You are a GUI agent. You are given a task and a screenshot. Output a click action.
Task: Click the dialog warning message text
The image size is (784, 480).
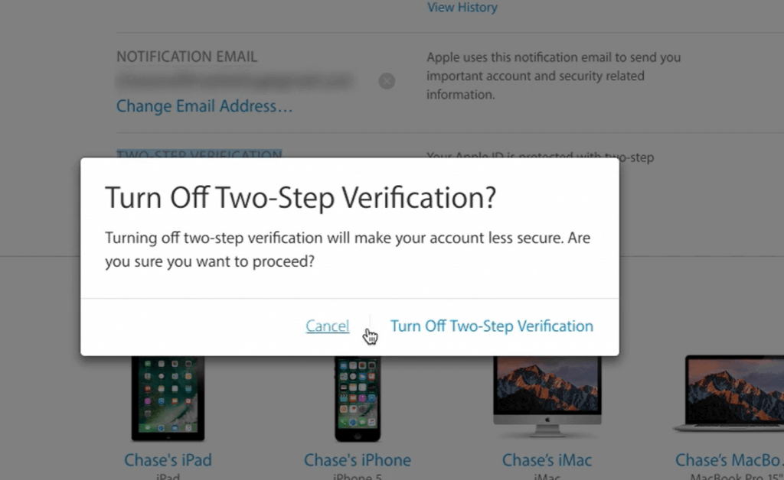348,249
